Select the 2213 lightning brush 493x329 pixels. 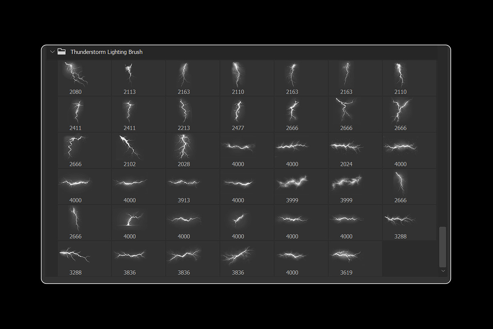pos(193,114)
